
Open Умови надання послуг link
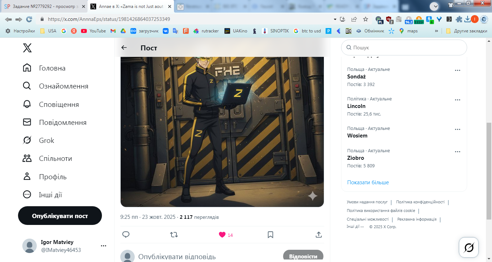367,202
